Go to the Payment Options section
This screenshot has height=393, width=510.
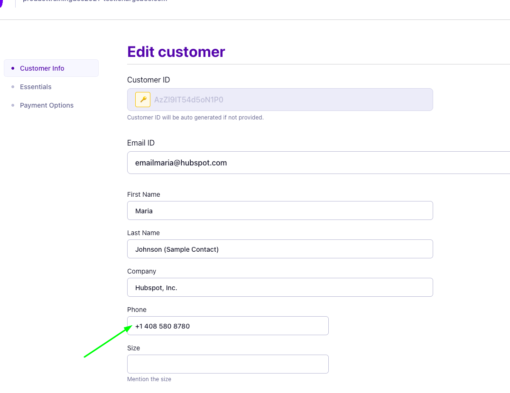46,105
